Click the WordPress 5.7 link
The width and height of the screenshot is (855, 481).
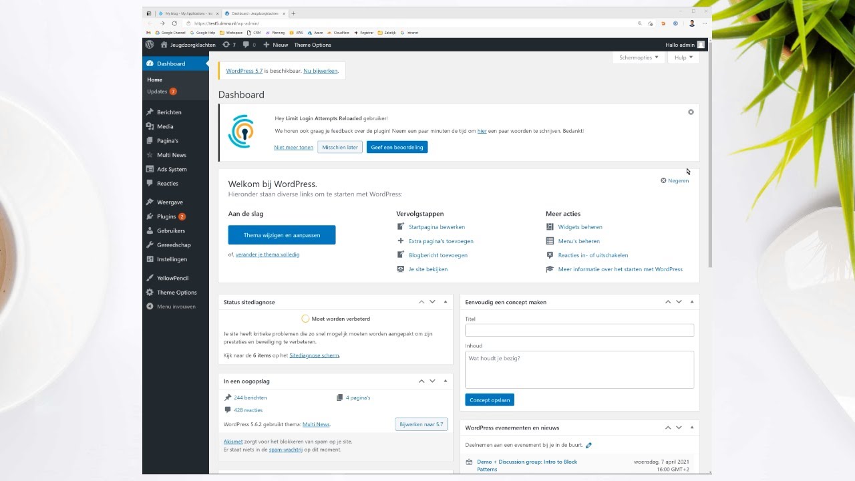coord(244,71)
